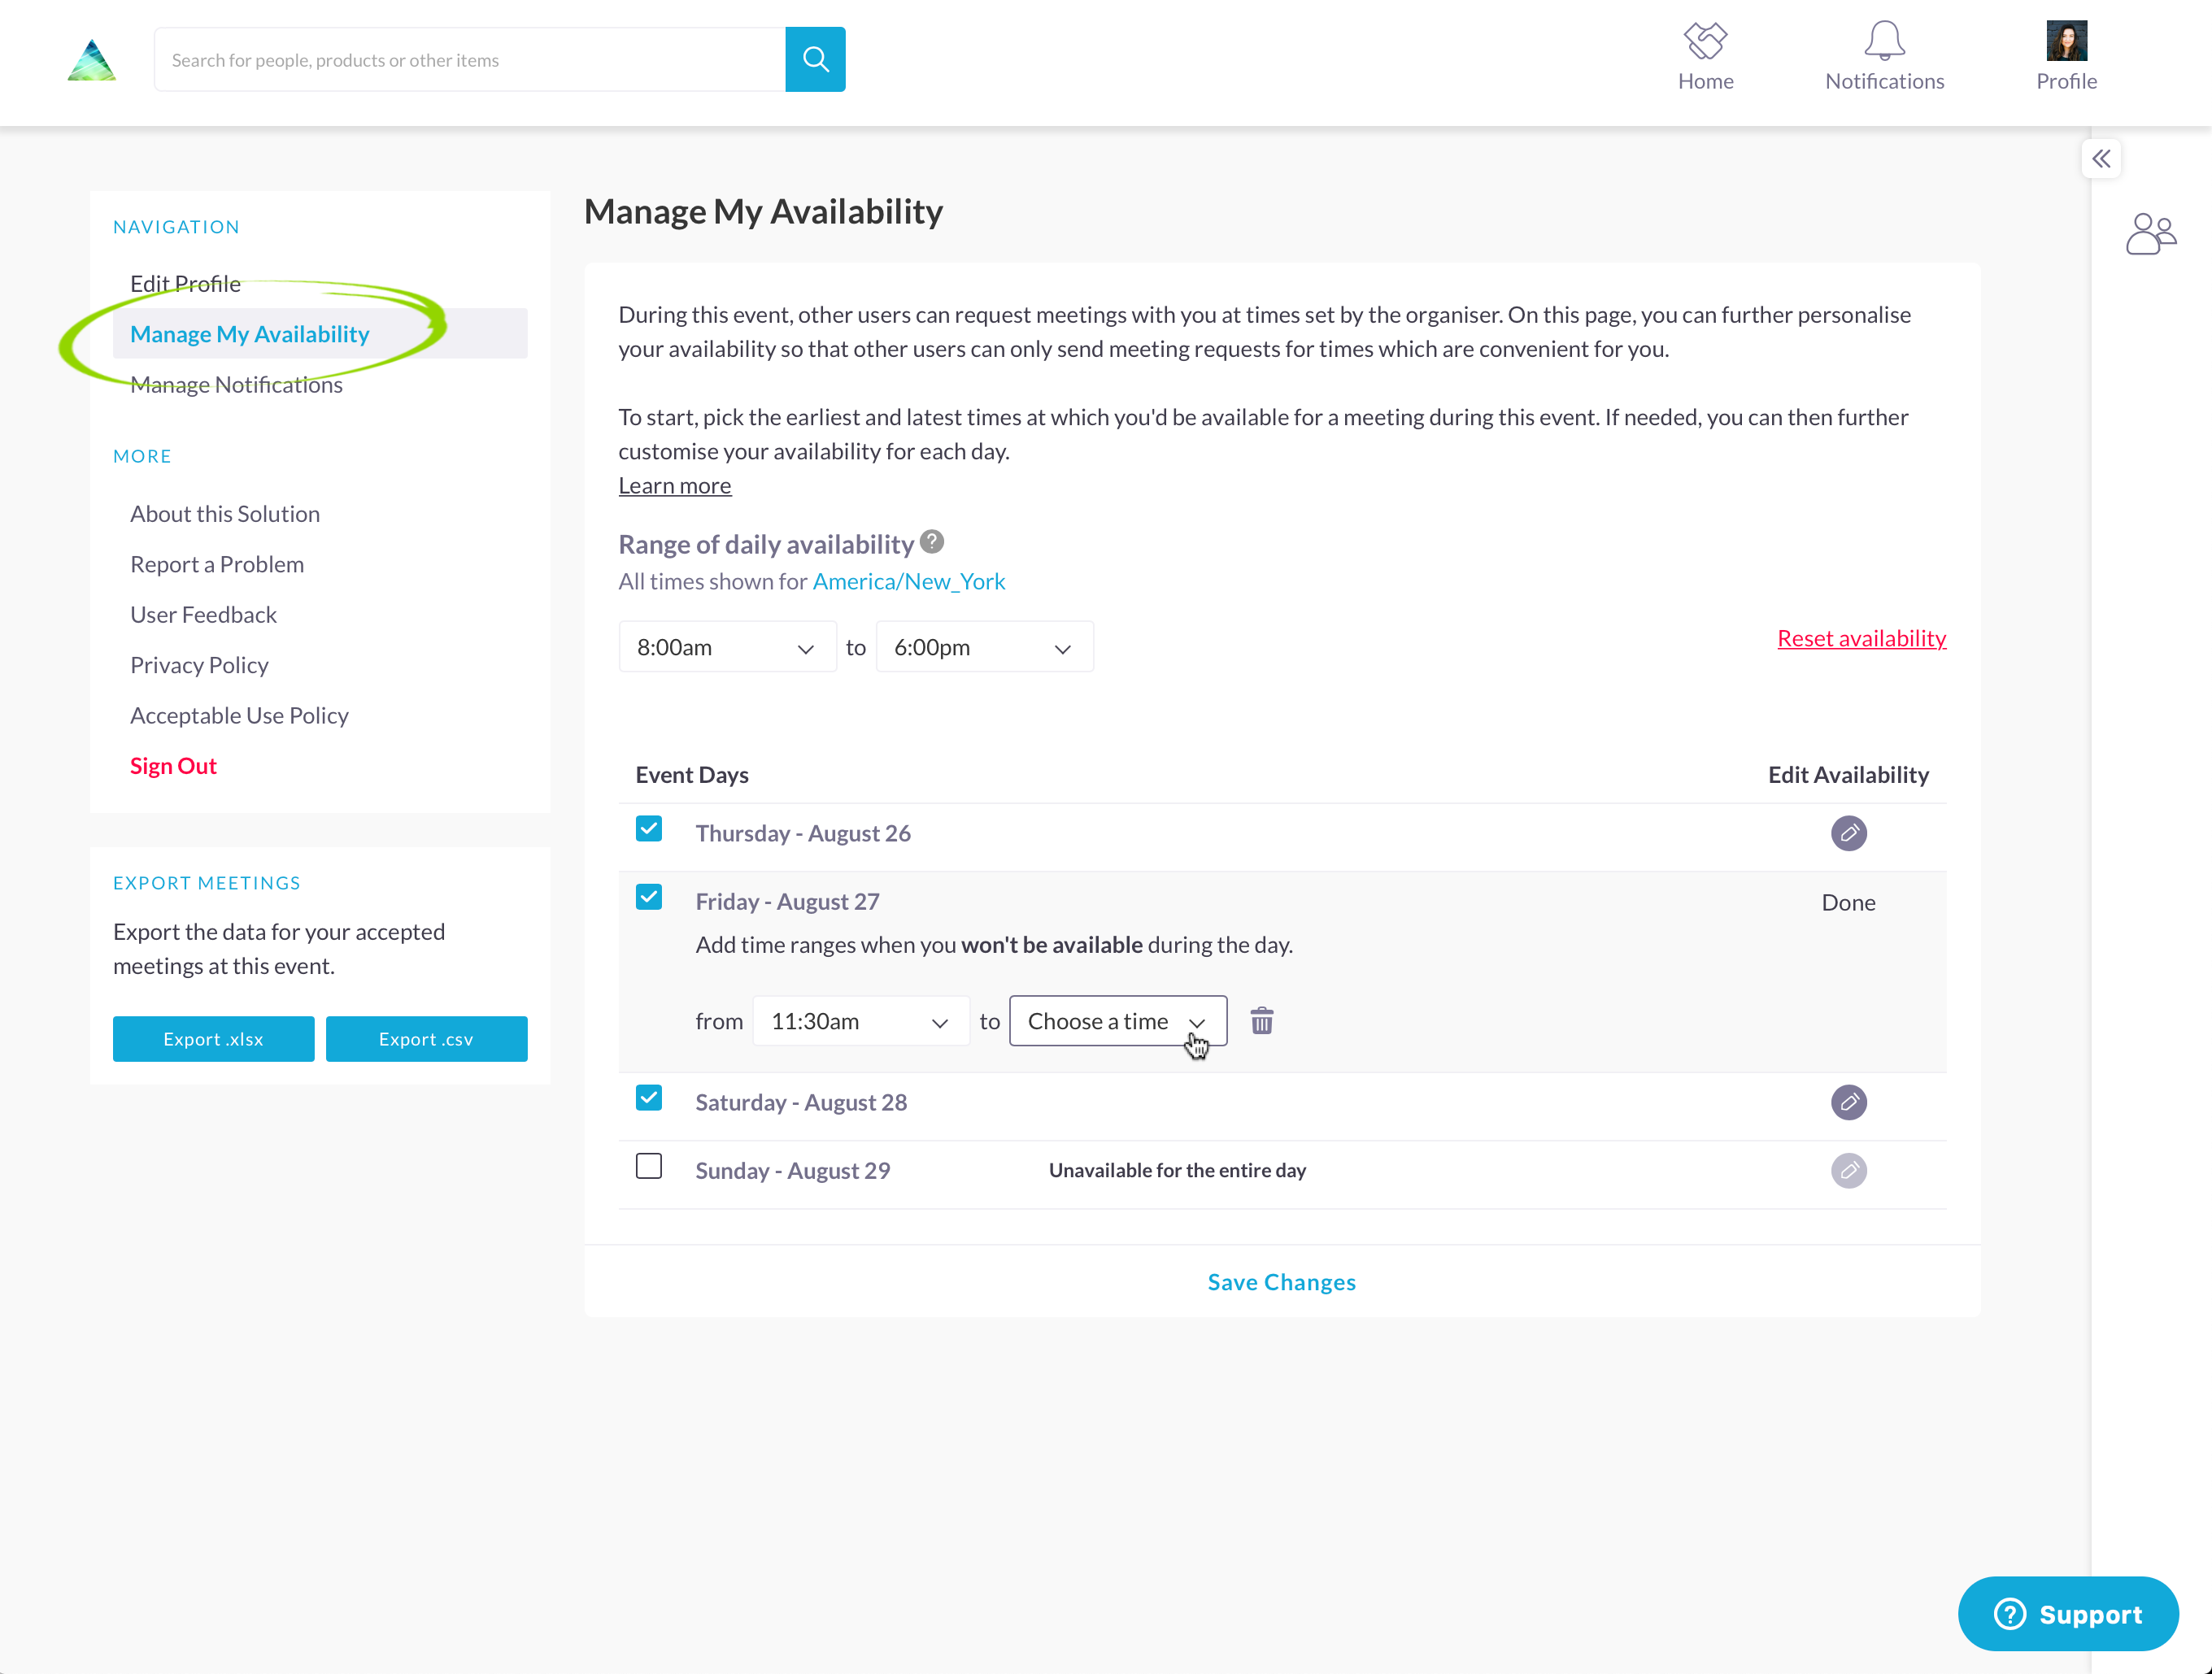
Task: Click the search magnifier button
Action: click(815, 60)
